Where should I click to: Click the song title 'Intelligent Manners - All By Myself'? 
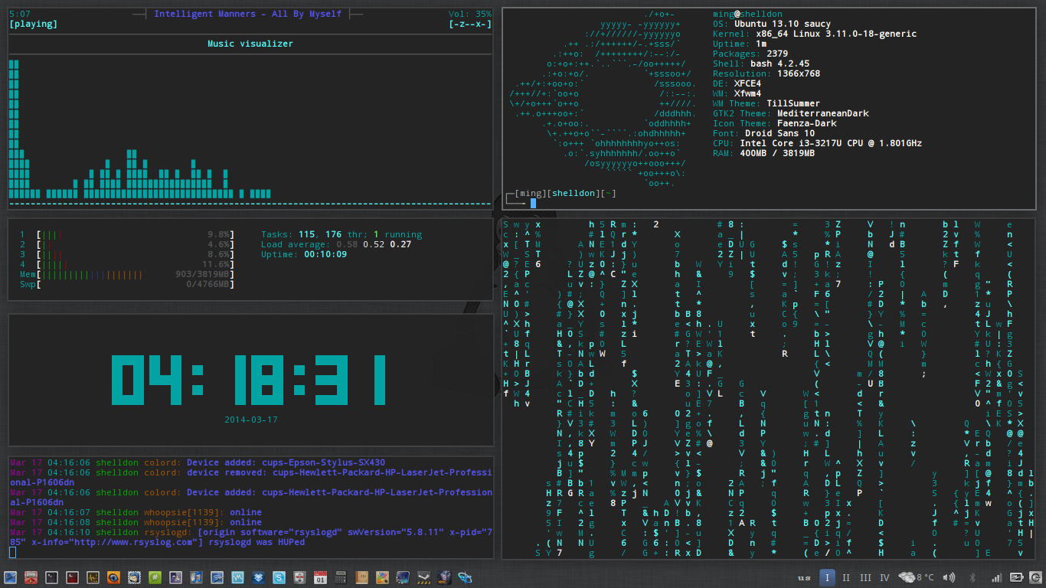pyautogui.click(x=248, y=14)
